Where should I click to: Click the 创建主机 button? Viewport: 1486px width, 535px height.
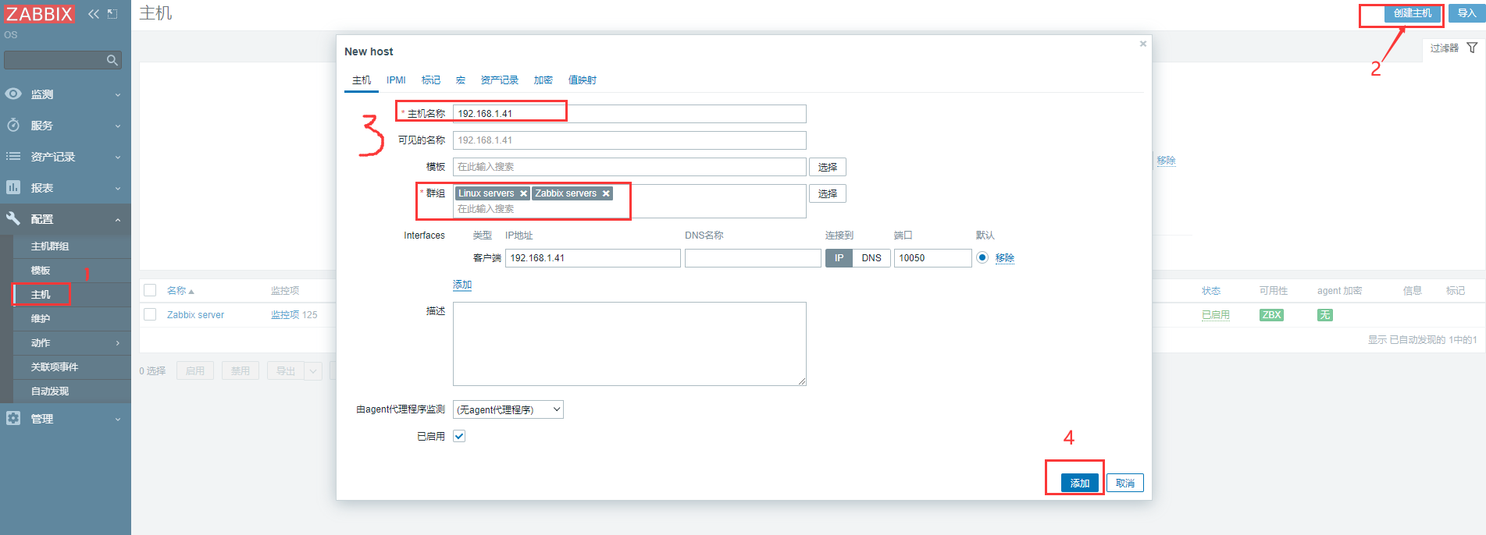click(1413, 13)
